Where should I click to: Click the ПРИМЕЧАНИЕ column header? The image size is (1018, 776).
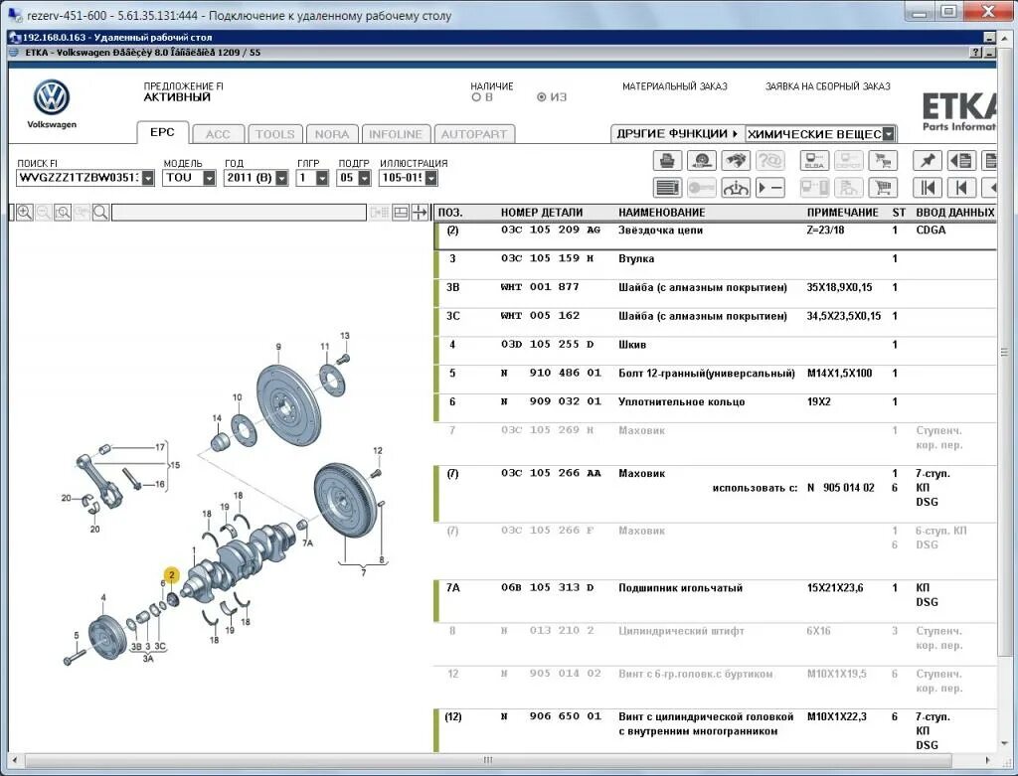pyautogui.click(x=842, y=213)
